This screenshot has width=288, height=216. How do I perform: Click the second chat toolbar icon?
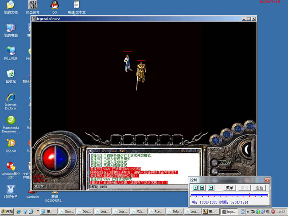[x=105, y=151]
